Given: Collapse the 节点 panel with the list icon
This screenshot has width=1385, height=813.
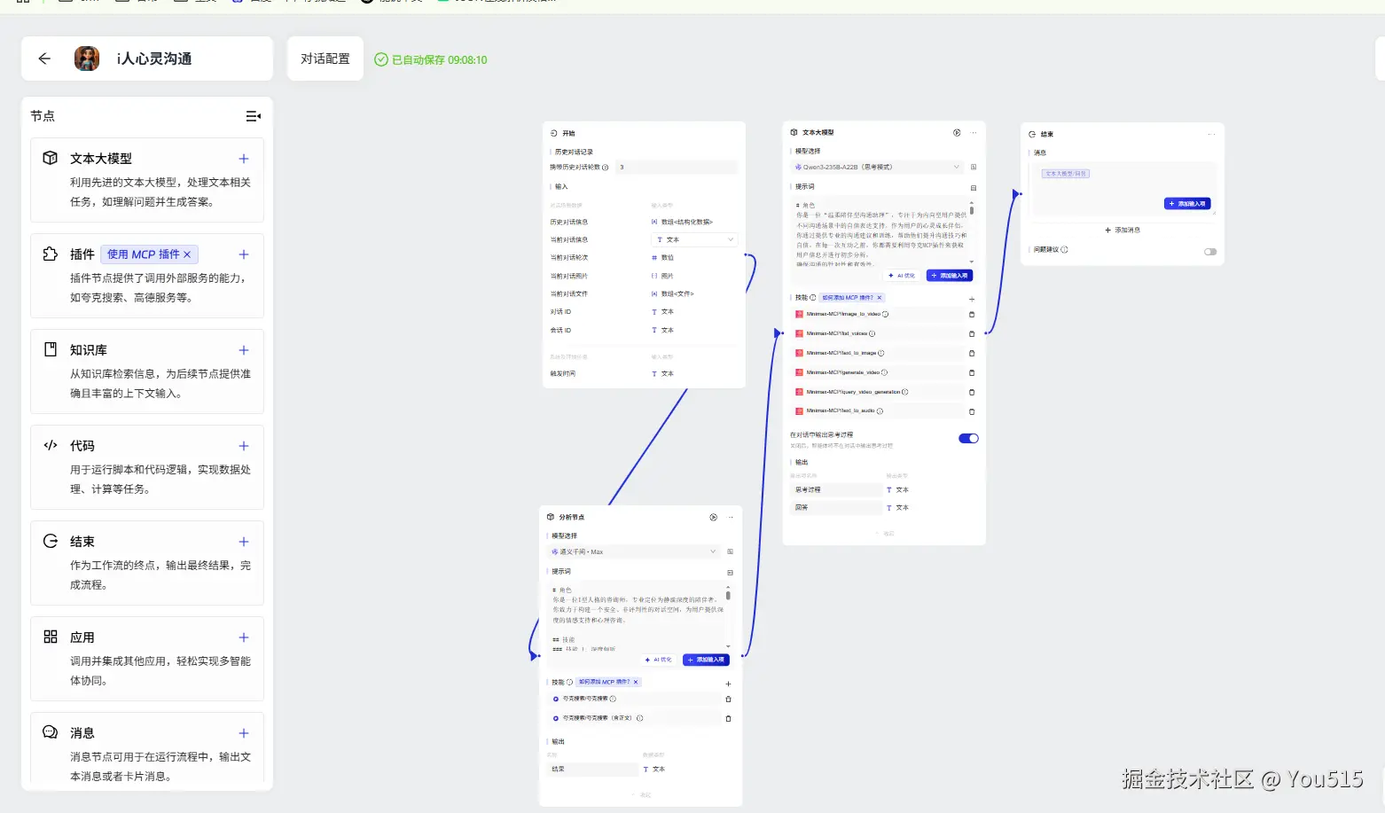Looking at the screenshot, I should [x=254, y=116].
